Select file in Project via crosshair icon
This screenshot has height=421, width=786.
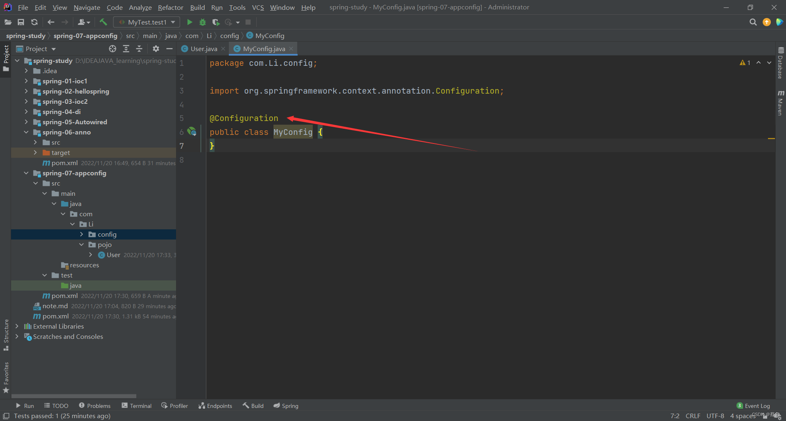point(113,49)
